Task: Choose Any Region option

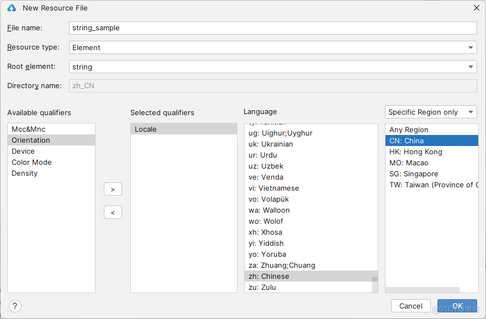Action: pyautogui.click(x=409, y=129)
